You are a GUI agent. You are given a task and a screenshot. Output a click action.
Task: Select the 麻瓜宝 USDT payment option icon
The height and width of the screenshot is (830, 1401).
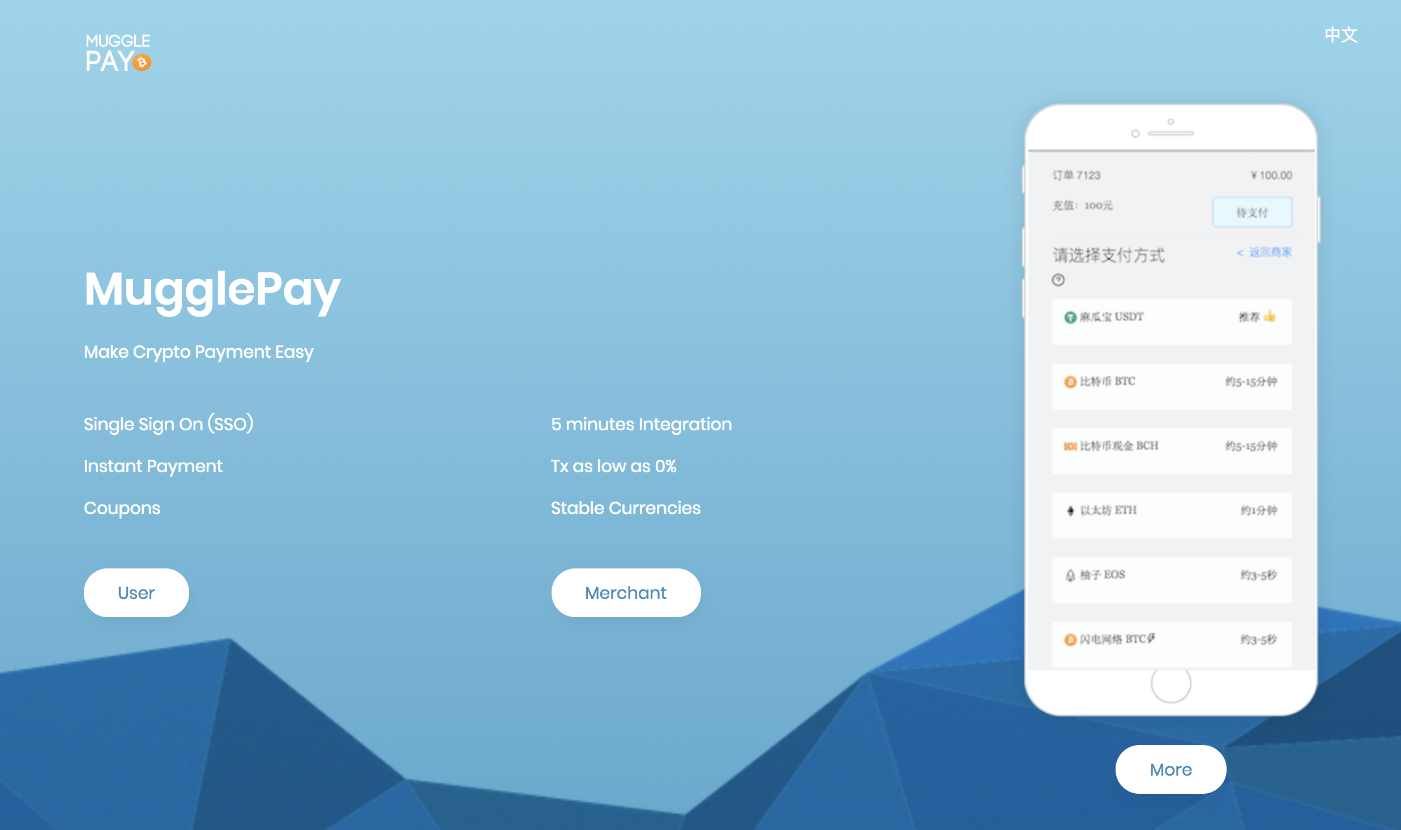point(1067,317)
